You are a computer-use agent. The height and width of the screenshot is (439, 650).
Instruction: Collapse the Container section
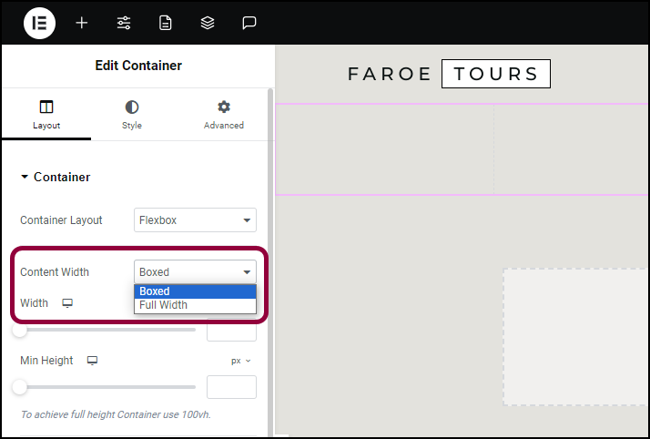tap(56, 177)
